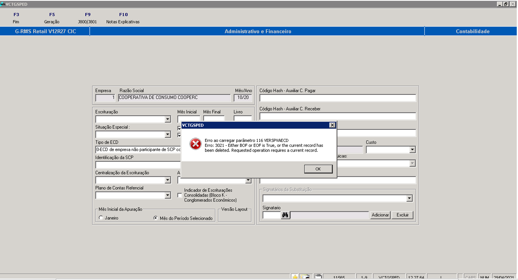The width and height of the screenshot is (518, 280).
Task: Open the dropdown right of Centralização da Escrituração
Action: (x=248, y=180)
